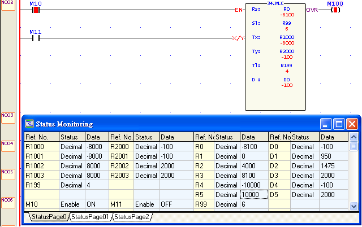The height and width of the screenshot is (227, 362).
Task: Close the Status Monitoring window
Action: coord(352,124)
